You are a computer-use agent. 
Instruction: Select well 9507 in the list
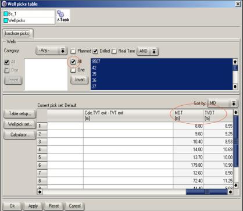click(x=162, y=62)
